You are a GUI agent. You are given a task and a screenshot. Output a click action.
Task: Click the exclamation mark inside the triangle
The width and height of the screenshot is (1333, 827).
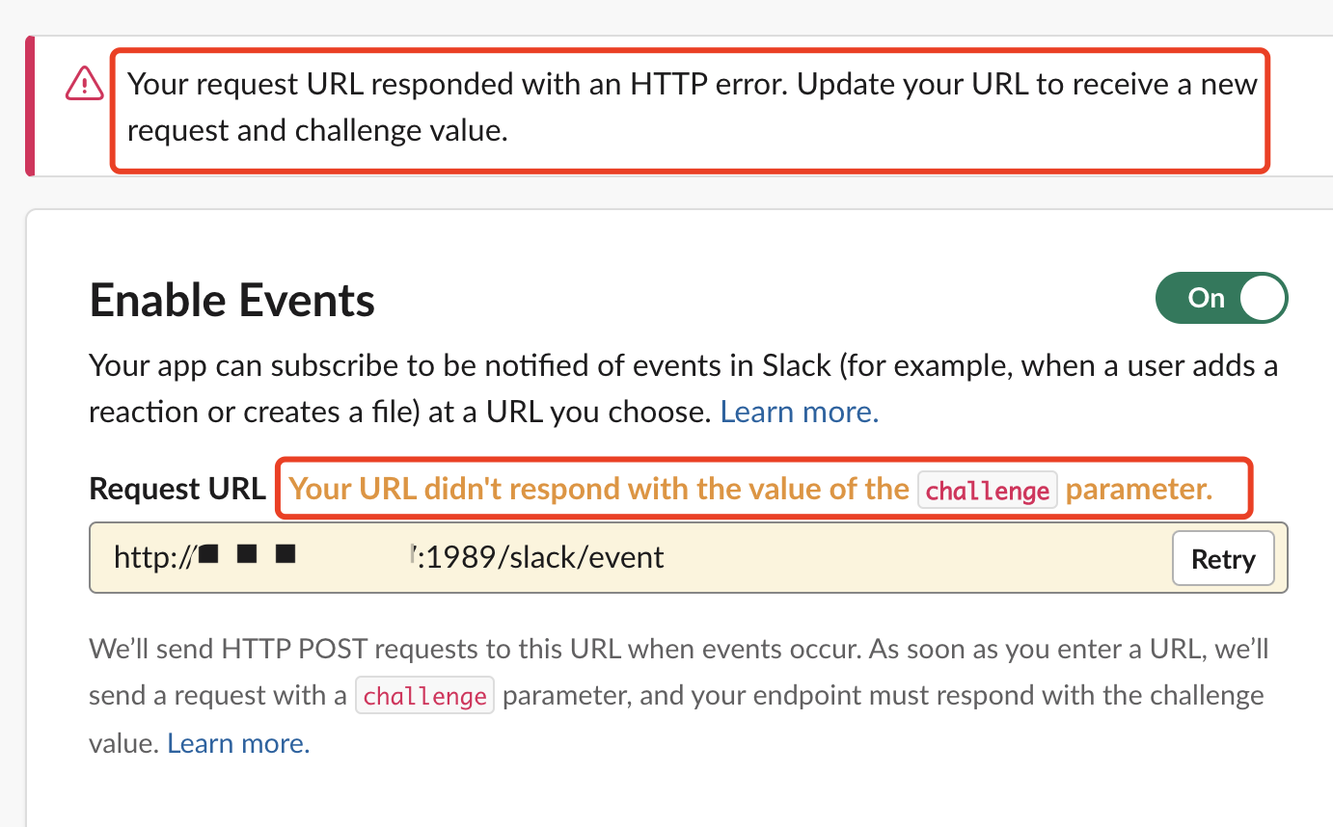(x=84, y=87)
